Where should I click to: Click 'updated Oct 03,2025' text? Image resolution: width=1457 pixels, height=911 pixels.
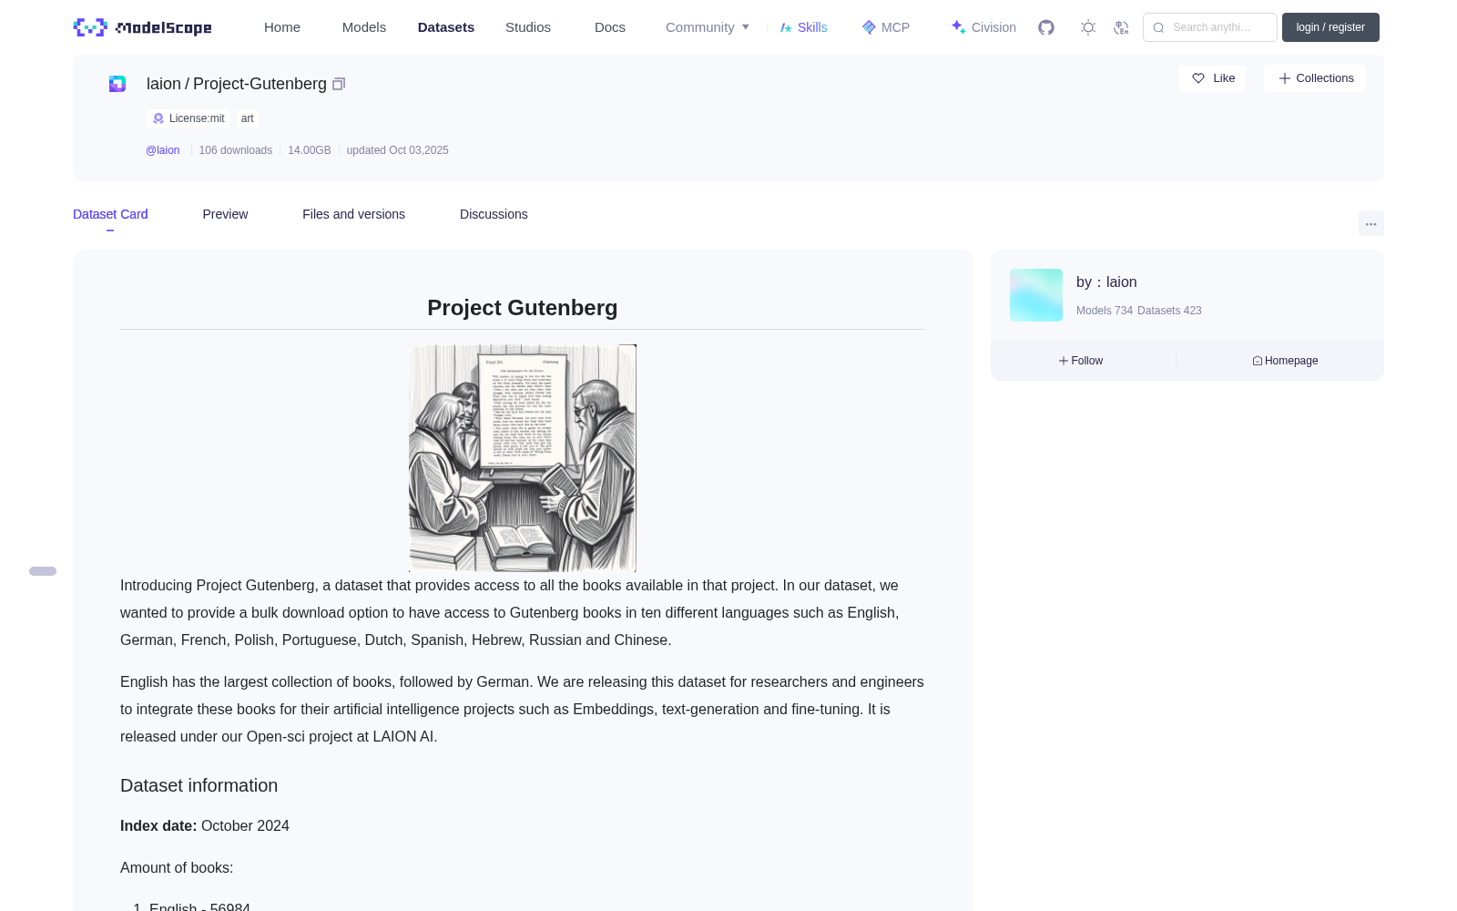pyautogui.click(x=398, y=150)
